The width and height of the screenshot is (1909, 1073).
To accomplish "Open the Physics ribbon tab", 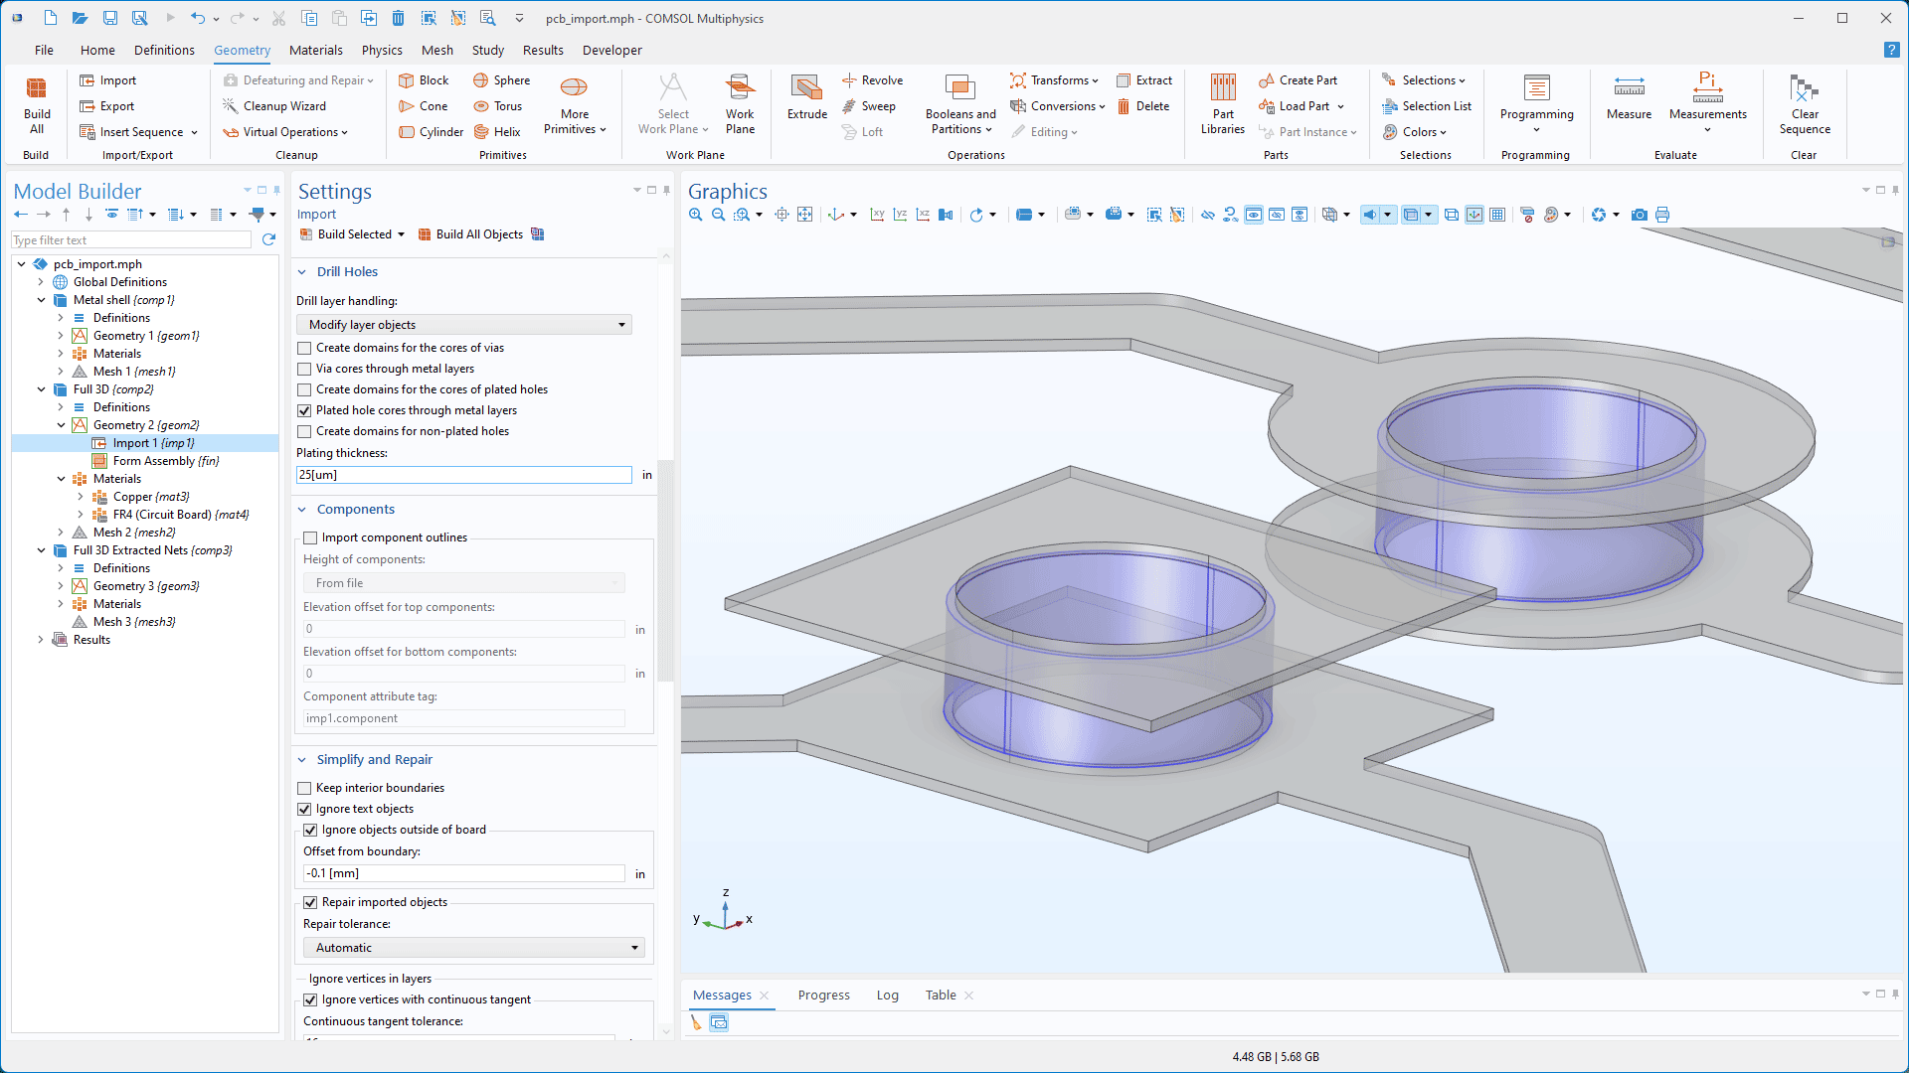I will click(x=382, y=50).
